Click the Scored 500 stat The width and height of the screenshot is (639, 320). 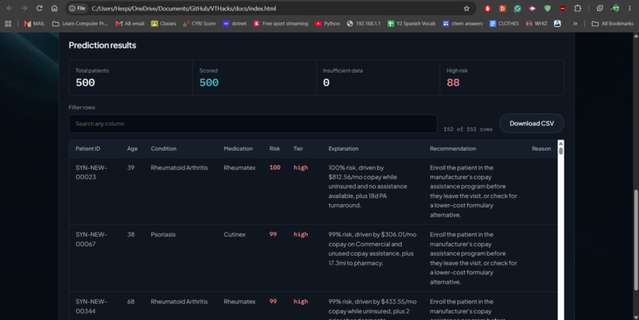pos(254,78)
